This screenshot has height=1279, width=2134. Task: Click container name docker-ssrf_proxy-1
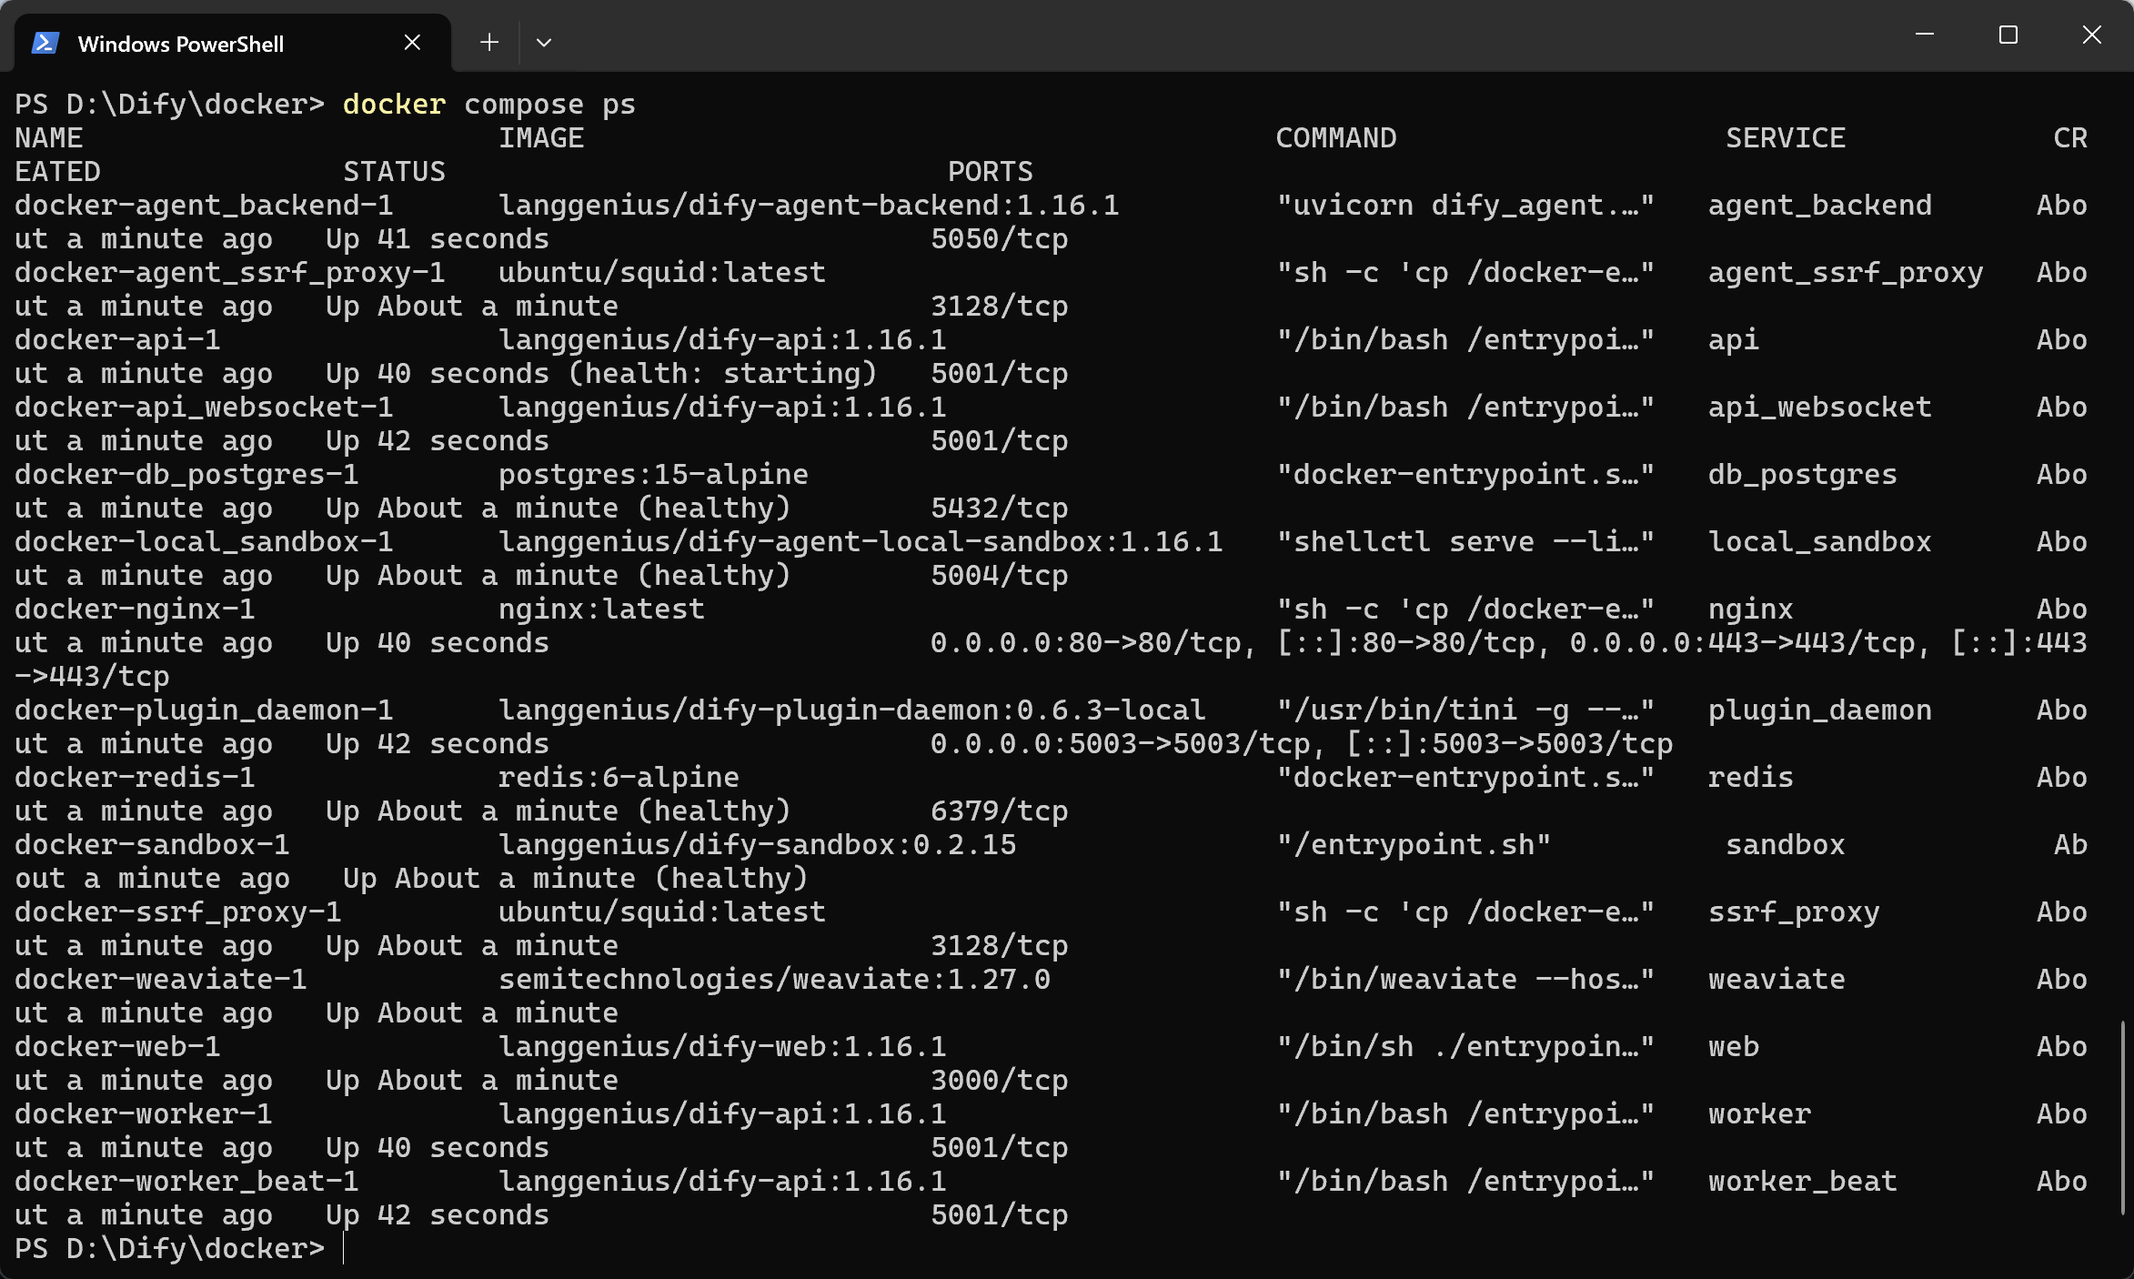[x=178, y=912]
